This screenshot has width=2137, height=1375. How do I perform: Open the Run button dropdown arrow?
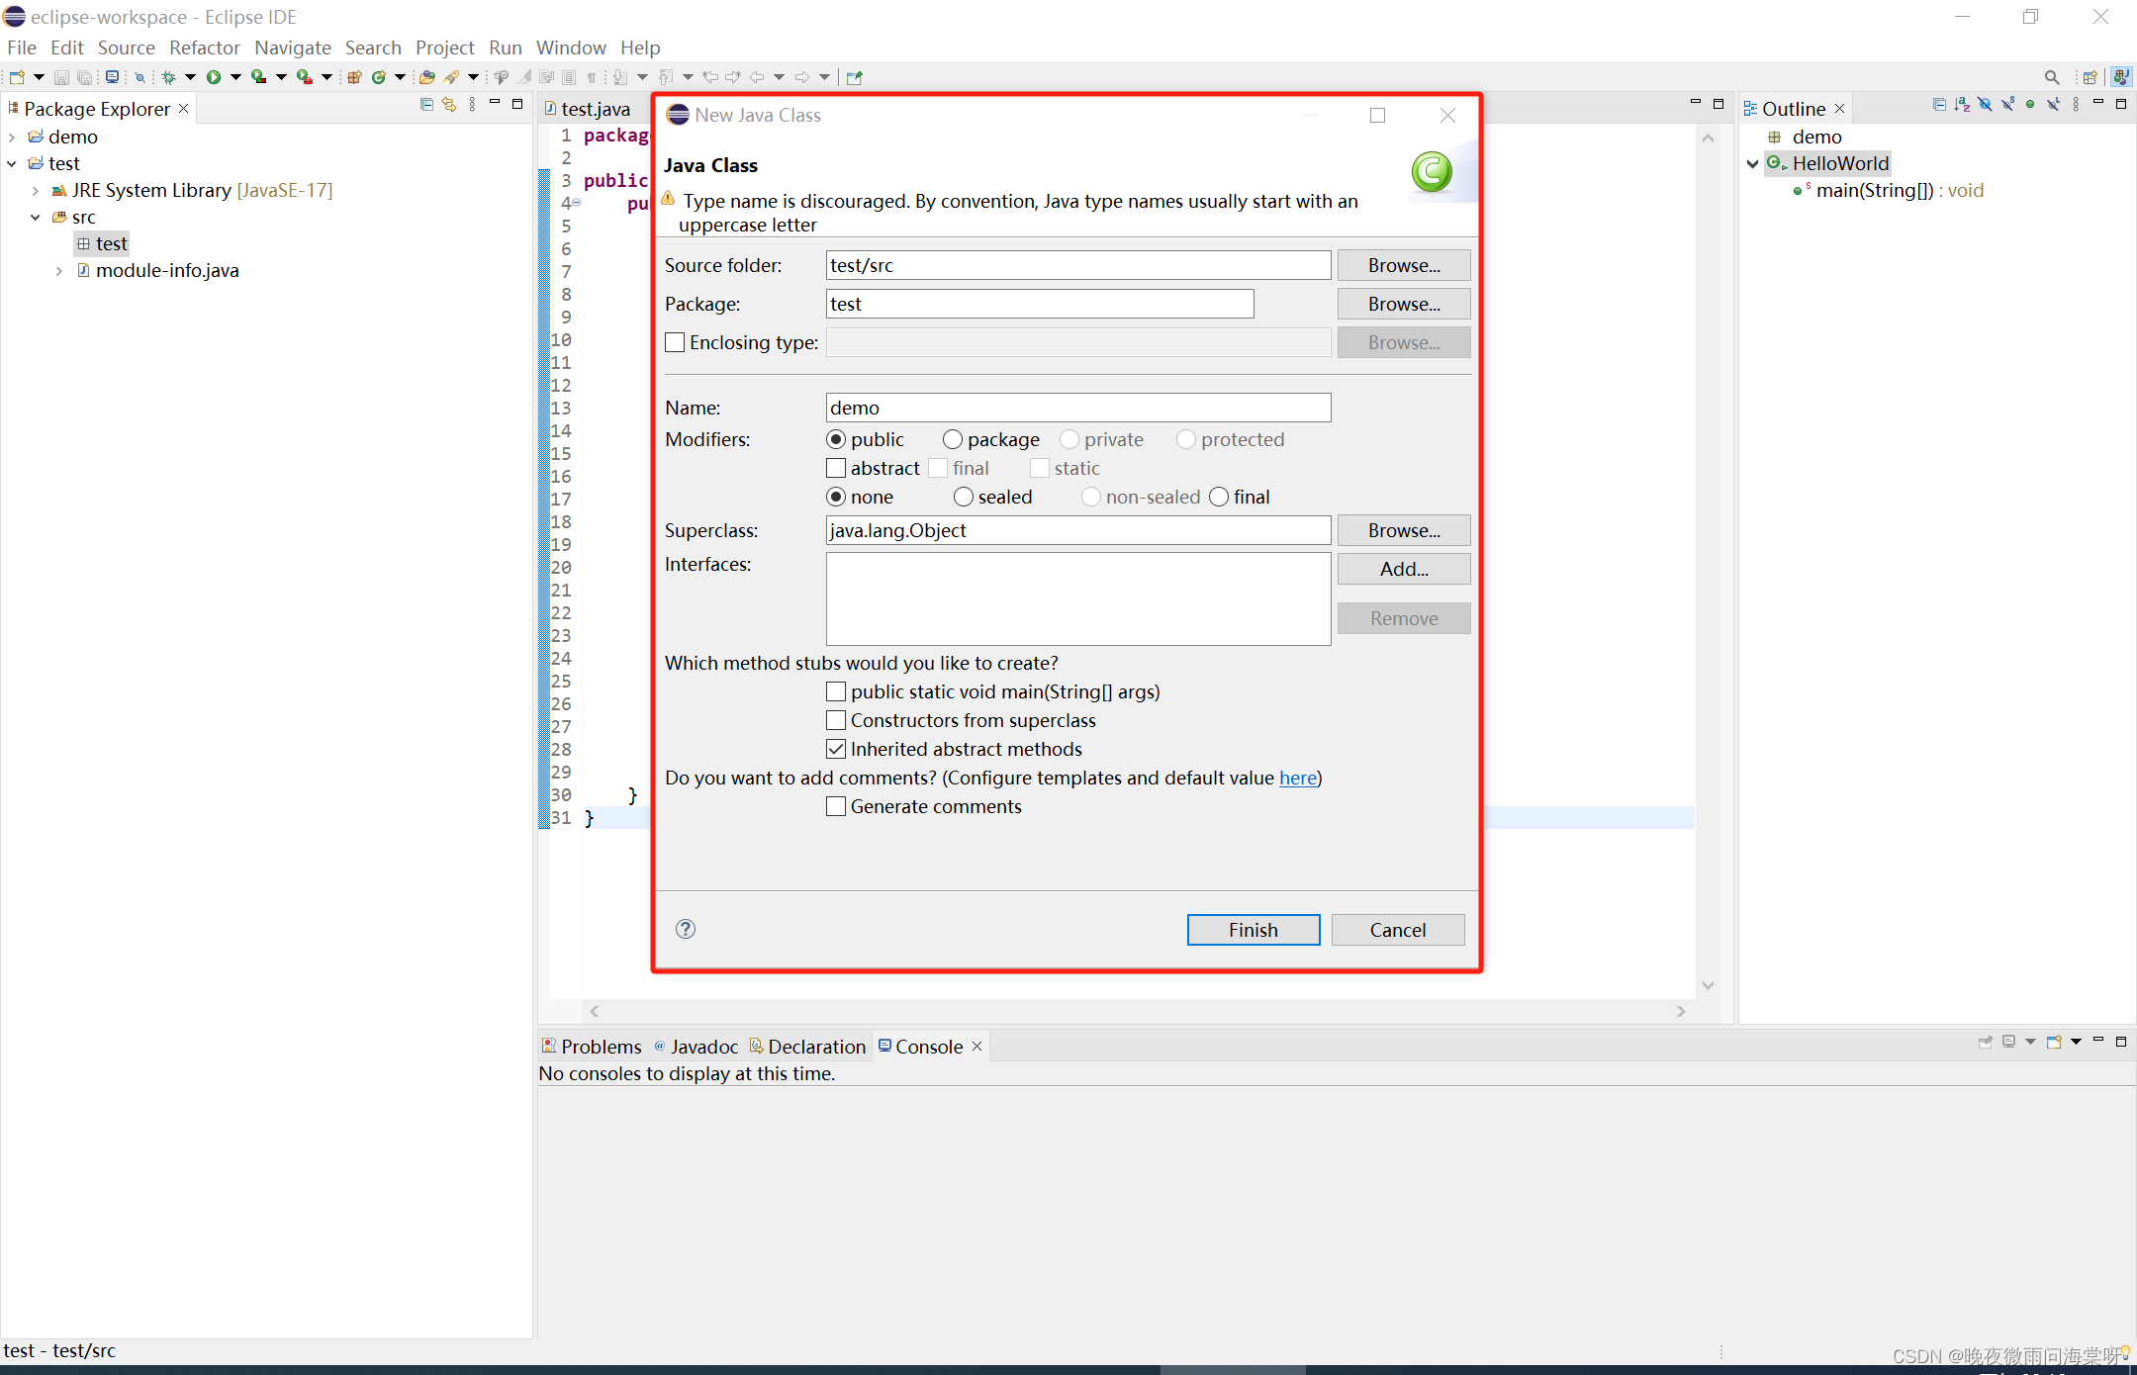tap(235, 77)
